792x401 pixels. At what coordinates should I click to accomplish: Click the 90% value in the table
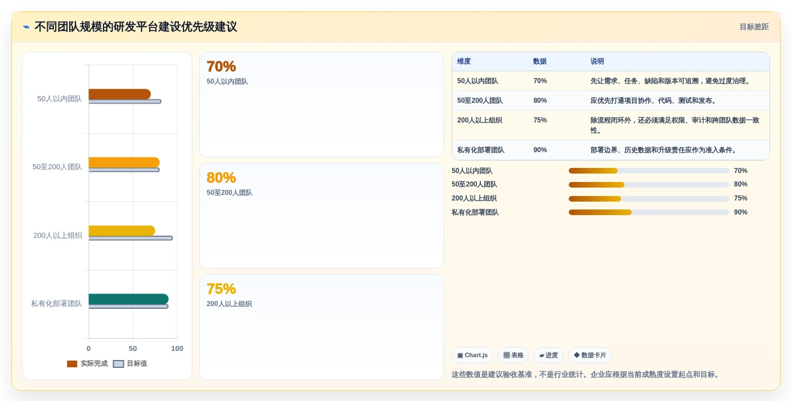coord(540,150)
